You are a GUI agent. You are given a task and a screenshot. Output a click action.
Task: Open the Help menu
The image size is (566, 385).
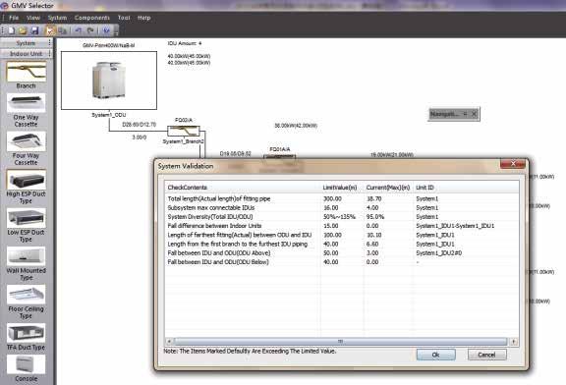click(x=144, y=18)
